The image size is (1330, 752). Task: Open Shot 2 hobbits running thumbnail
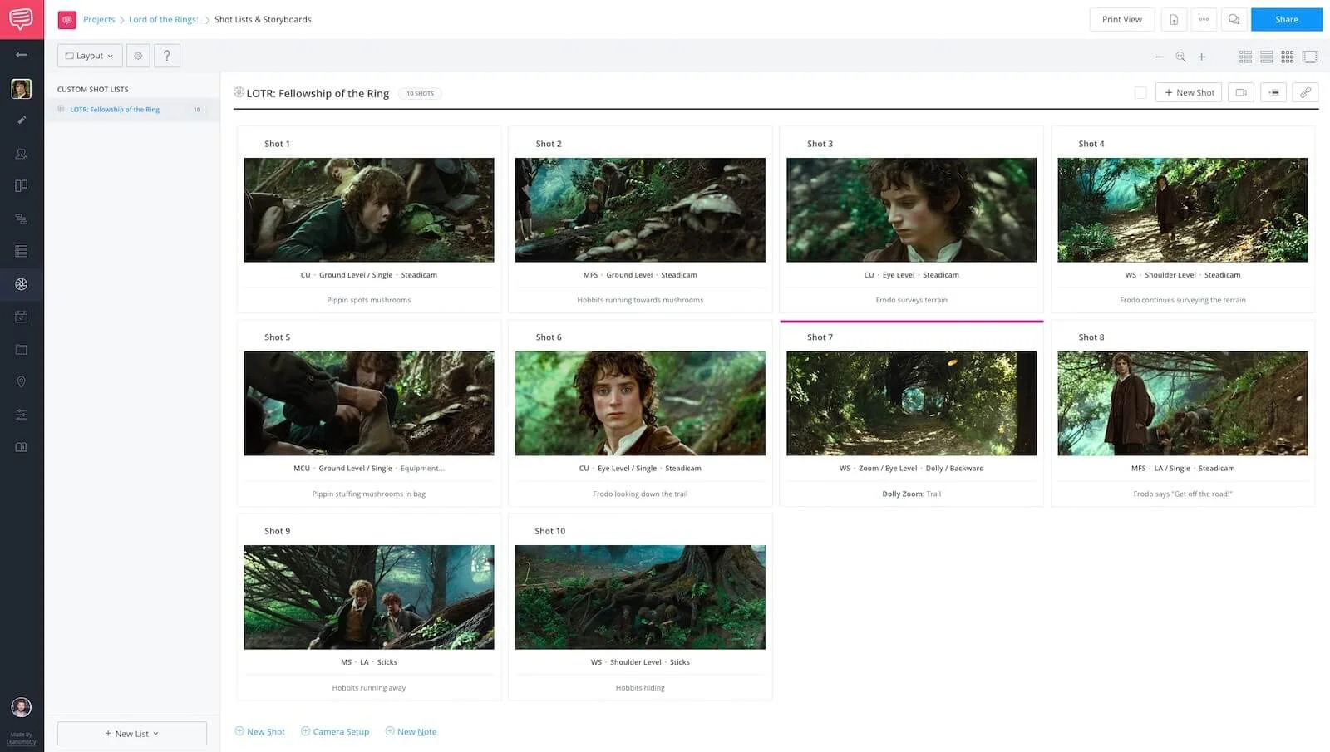640,210
